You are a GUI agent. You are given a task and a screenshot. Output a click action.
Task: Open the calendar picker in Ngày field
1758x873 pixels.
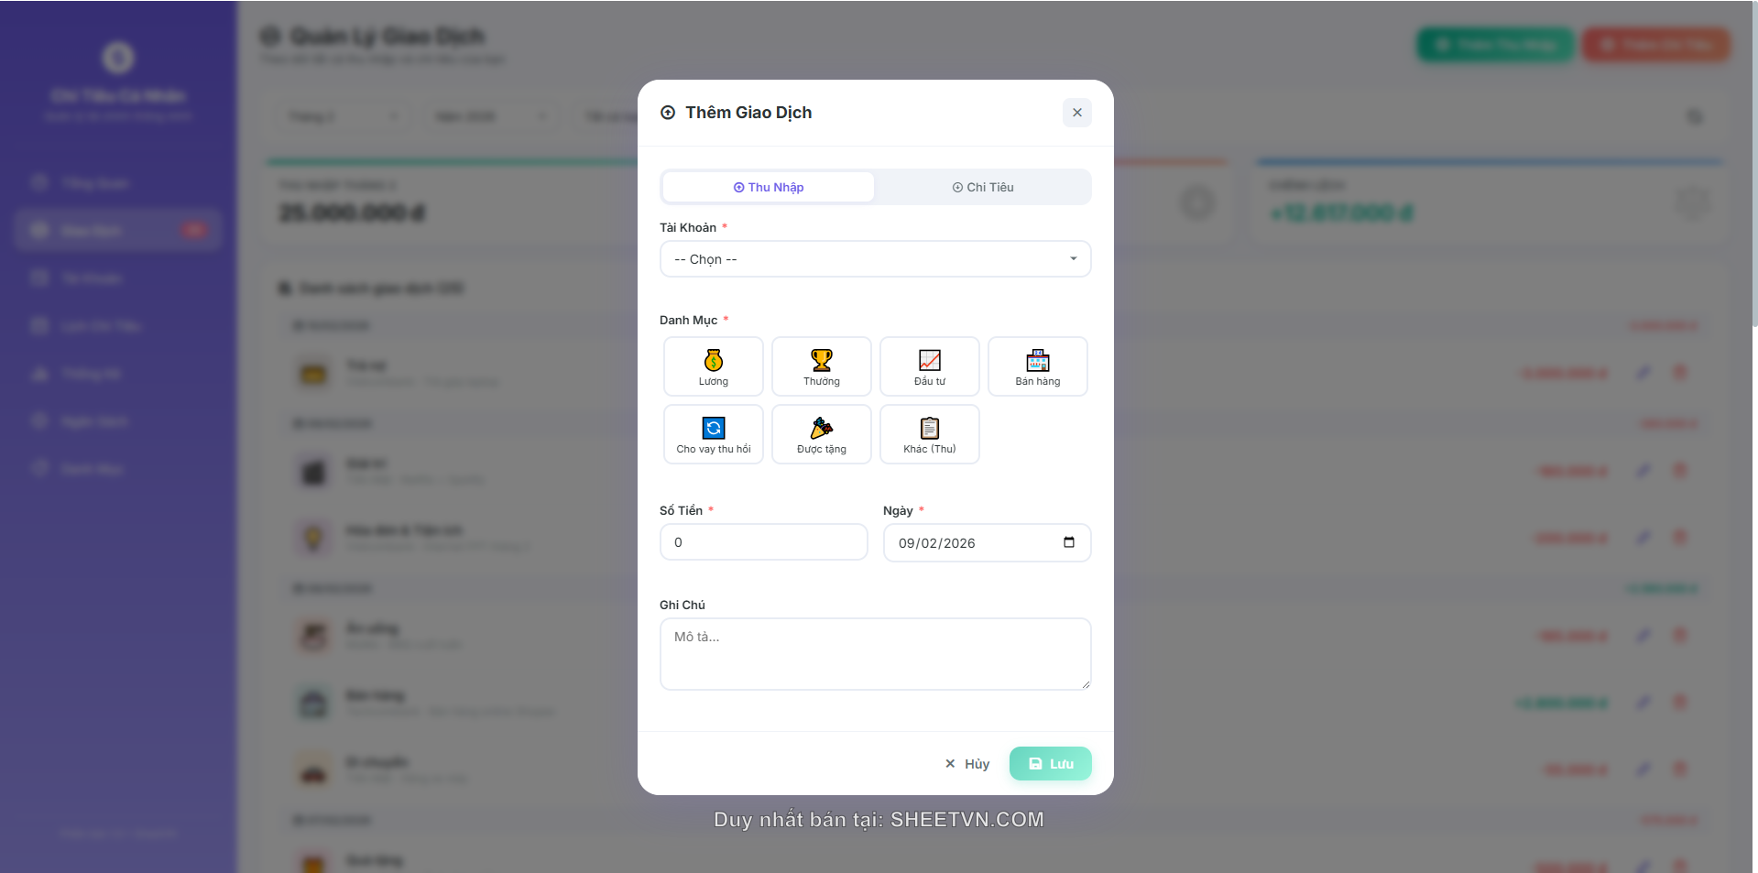tap(1068, 542)
